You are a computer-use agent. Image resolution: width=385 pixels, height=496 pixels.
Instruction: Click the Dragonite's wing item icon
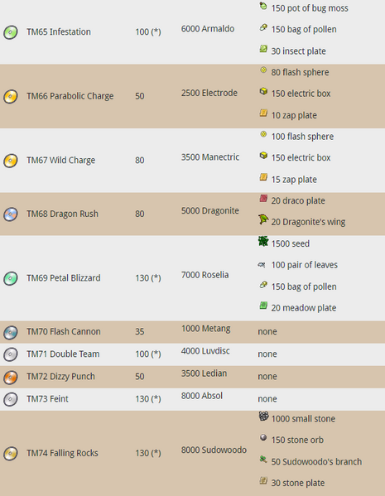tap(263, 219)
